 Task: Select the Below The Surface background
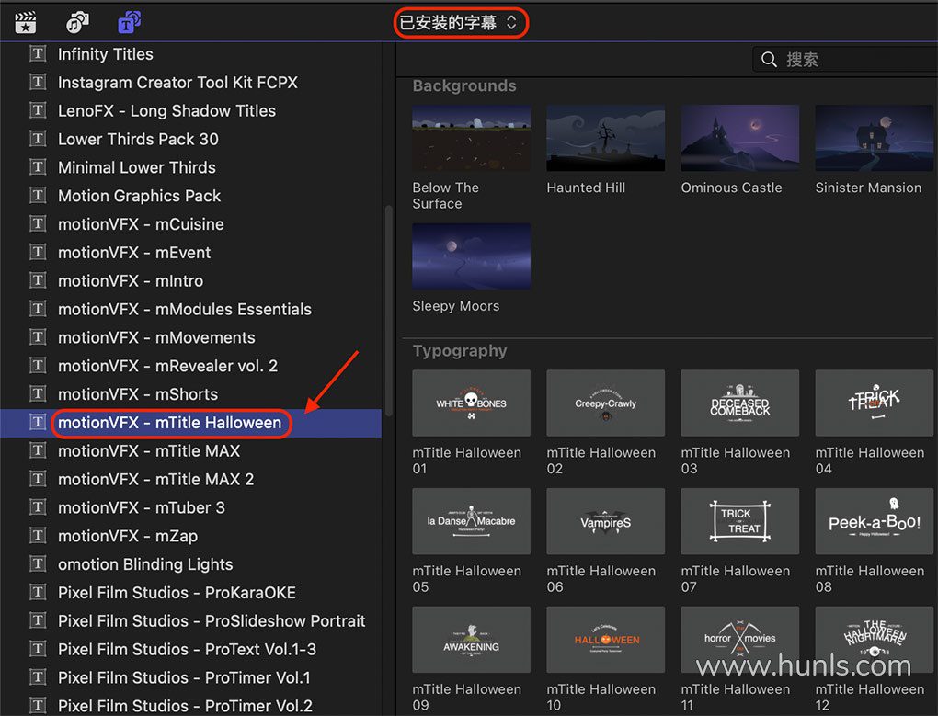tap(472, 138)
